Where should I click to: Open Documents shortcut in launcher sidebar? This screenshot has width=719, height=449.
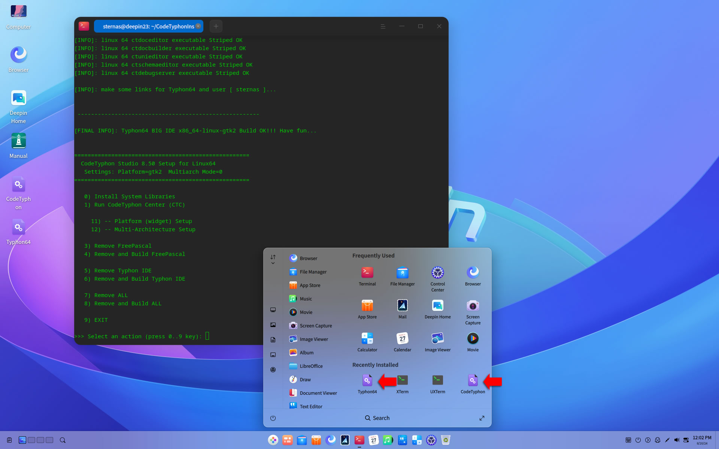pyautogui.click(x=273, y=340)
